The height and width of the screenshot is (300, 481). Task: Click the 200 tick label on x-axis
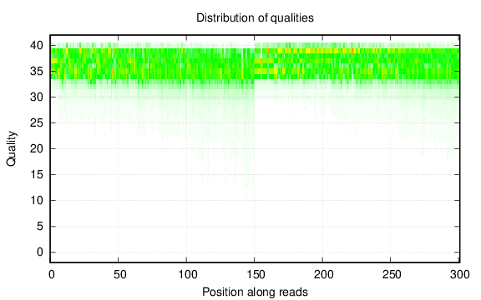click(x=324, y=275)
